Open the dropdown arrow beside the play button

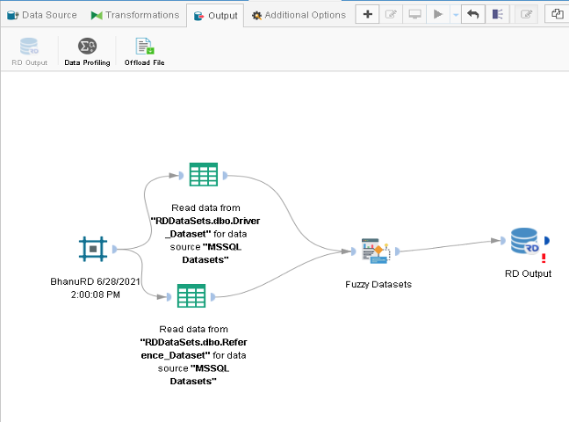tap(456, 15)
